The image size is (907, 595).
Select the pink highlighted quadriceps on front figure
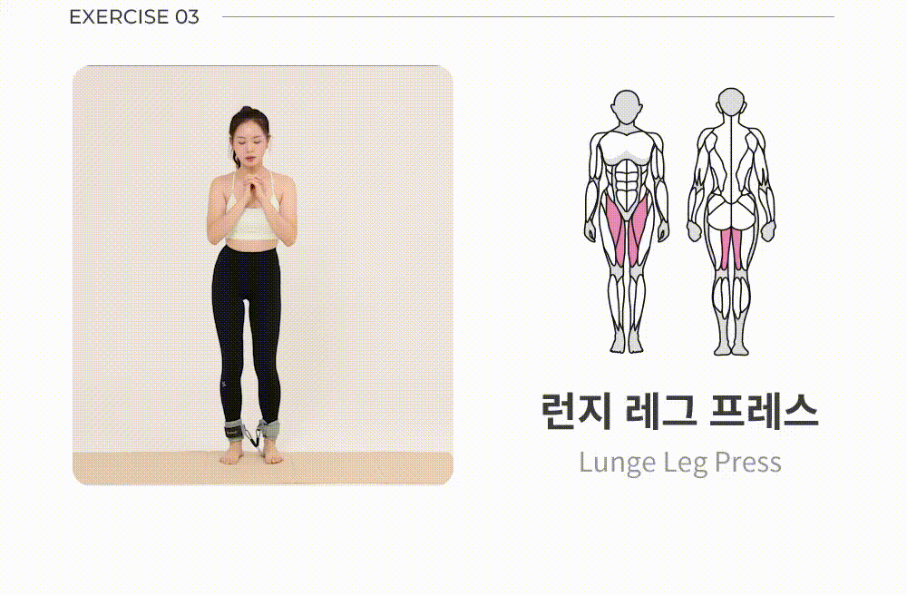point(627,231)
